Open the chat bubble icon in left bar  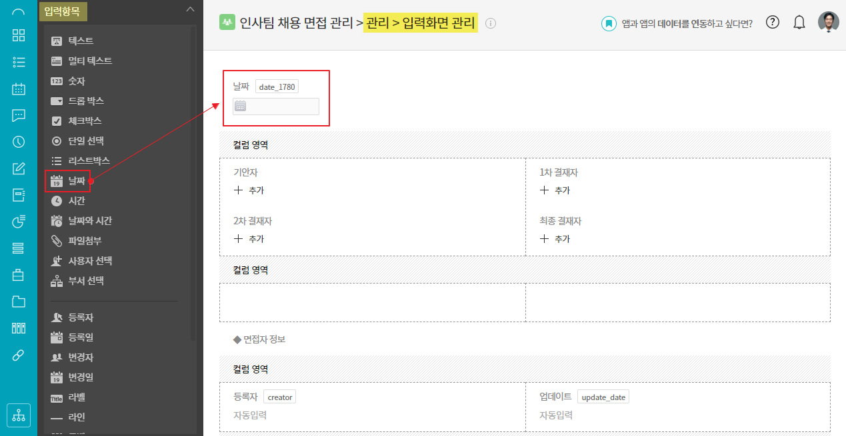(x=19, y=115)
